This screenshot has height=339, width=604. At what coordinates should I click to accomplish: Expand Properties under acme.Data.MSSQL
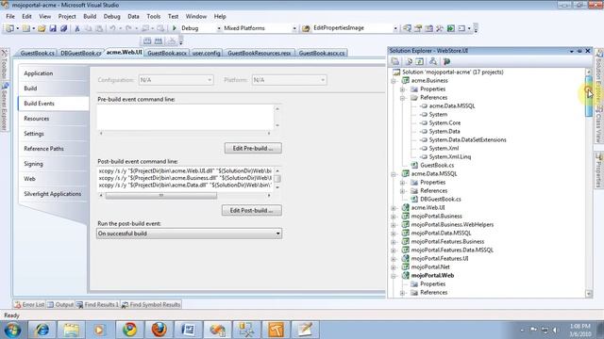(403, 183)
